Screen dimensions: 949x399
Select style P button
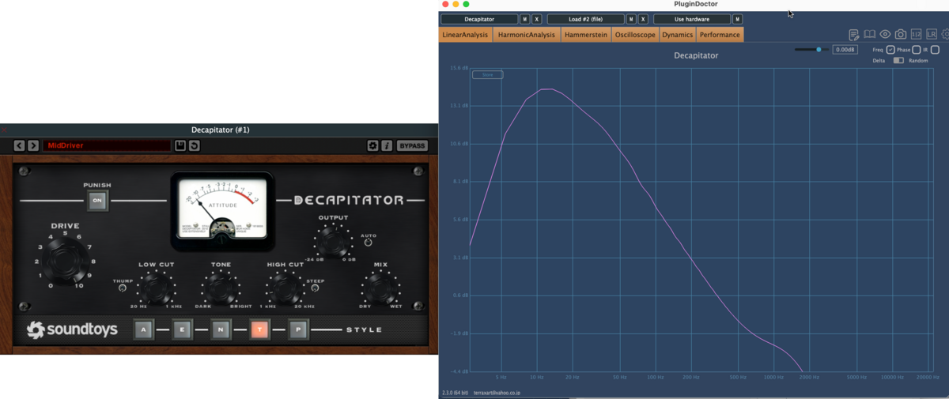coord(298,329)
